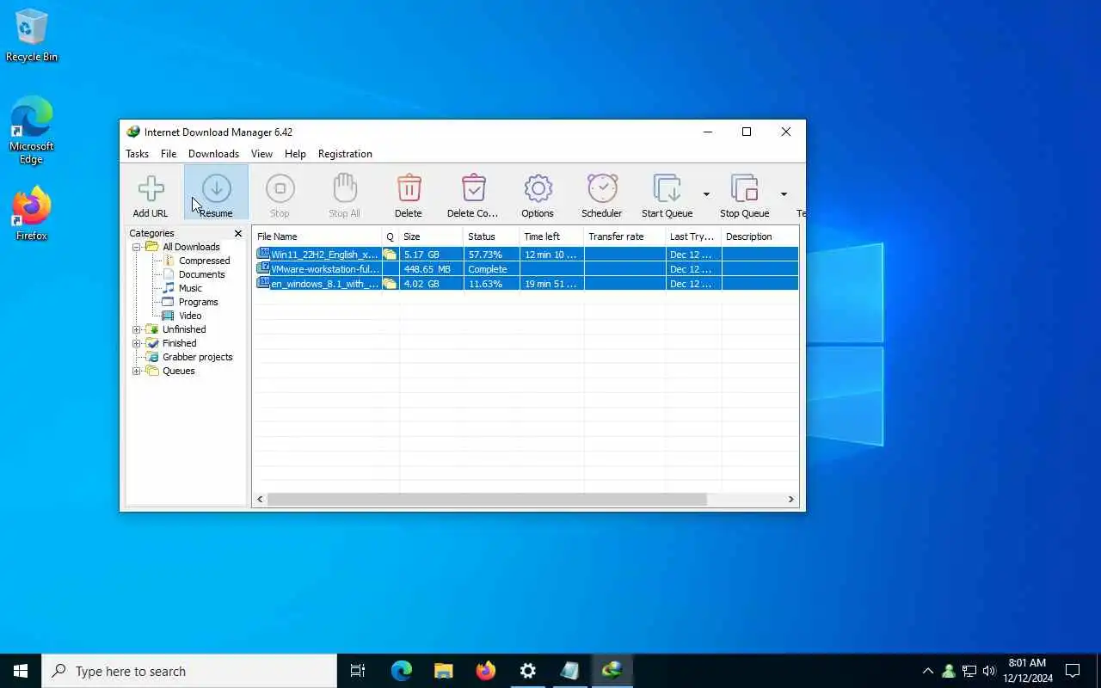Click the Complete status cell

pos(492,269)
